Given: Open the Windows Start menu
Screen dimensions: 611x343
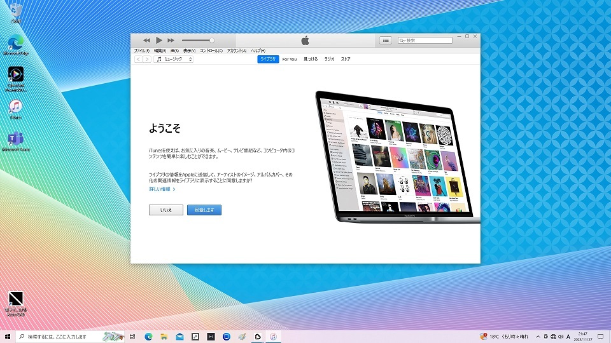Looking at the screenshot, I should [8, 337].
